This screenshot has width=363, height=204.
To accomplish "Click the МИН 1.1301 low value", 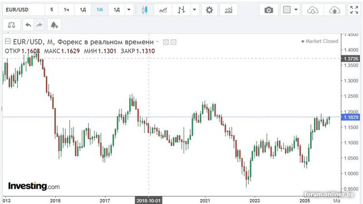I will click(100, 51).
